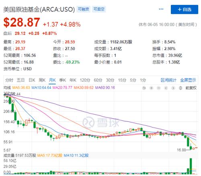The height and width of the screenshot is (176, 201).
Task: Move chart right with arrow icon
Action: 173,88
